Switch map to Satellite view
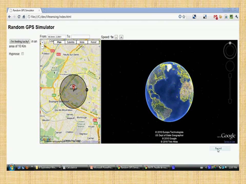This screenshot has height=184, width=246. pyautogui.click(x=71, y=42)
